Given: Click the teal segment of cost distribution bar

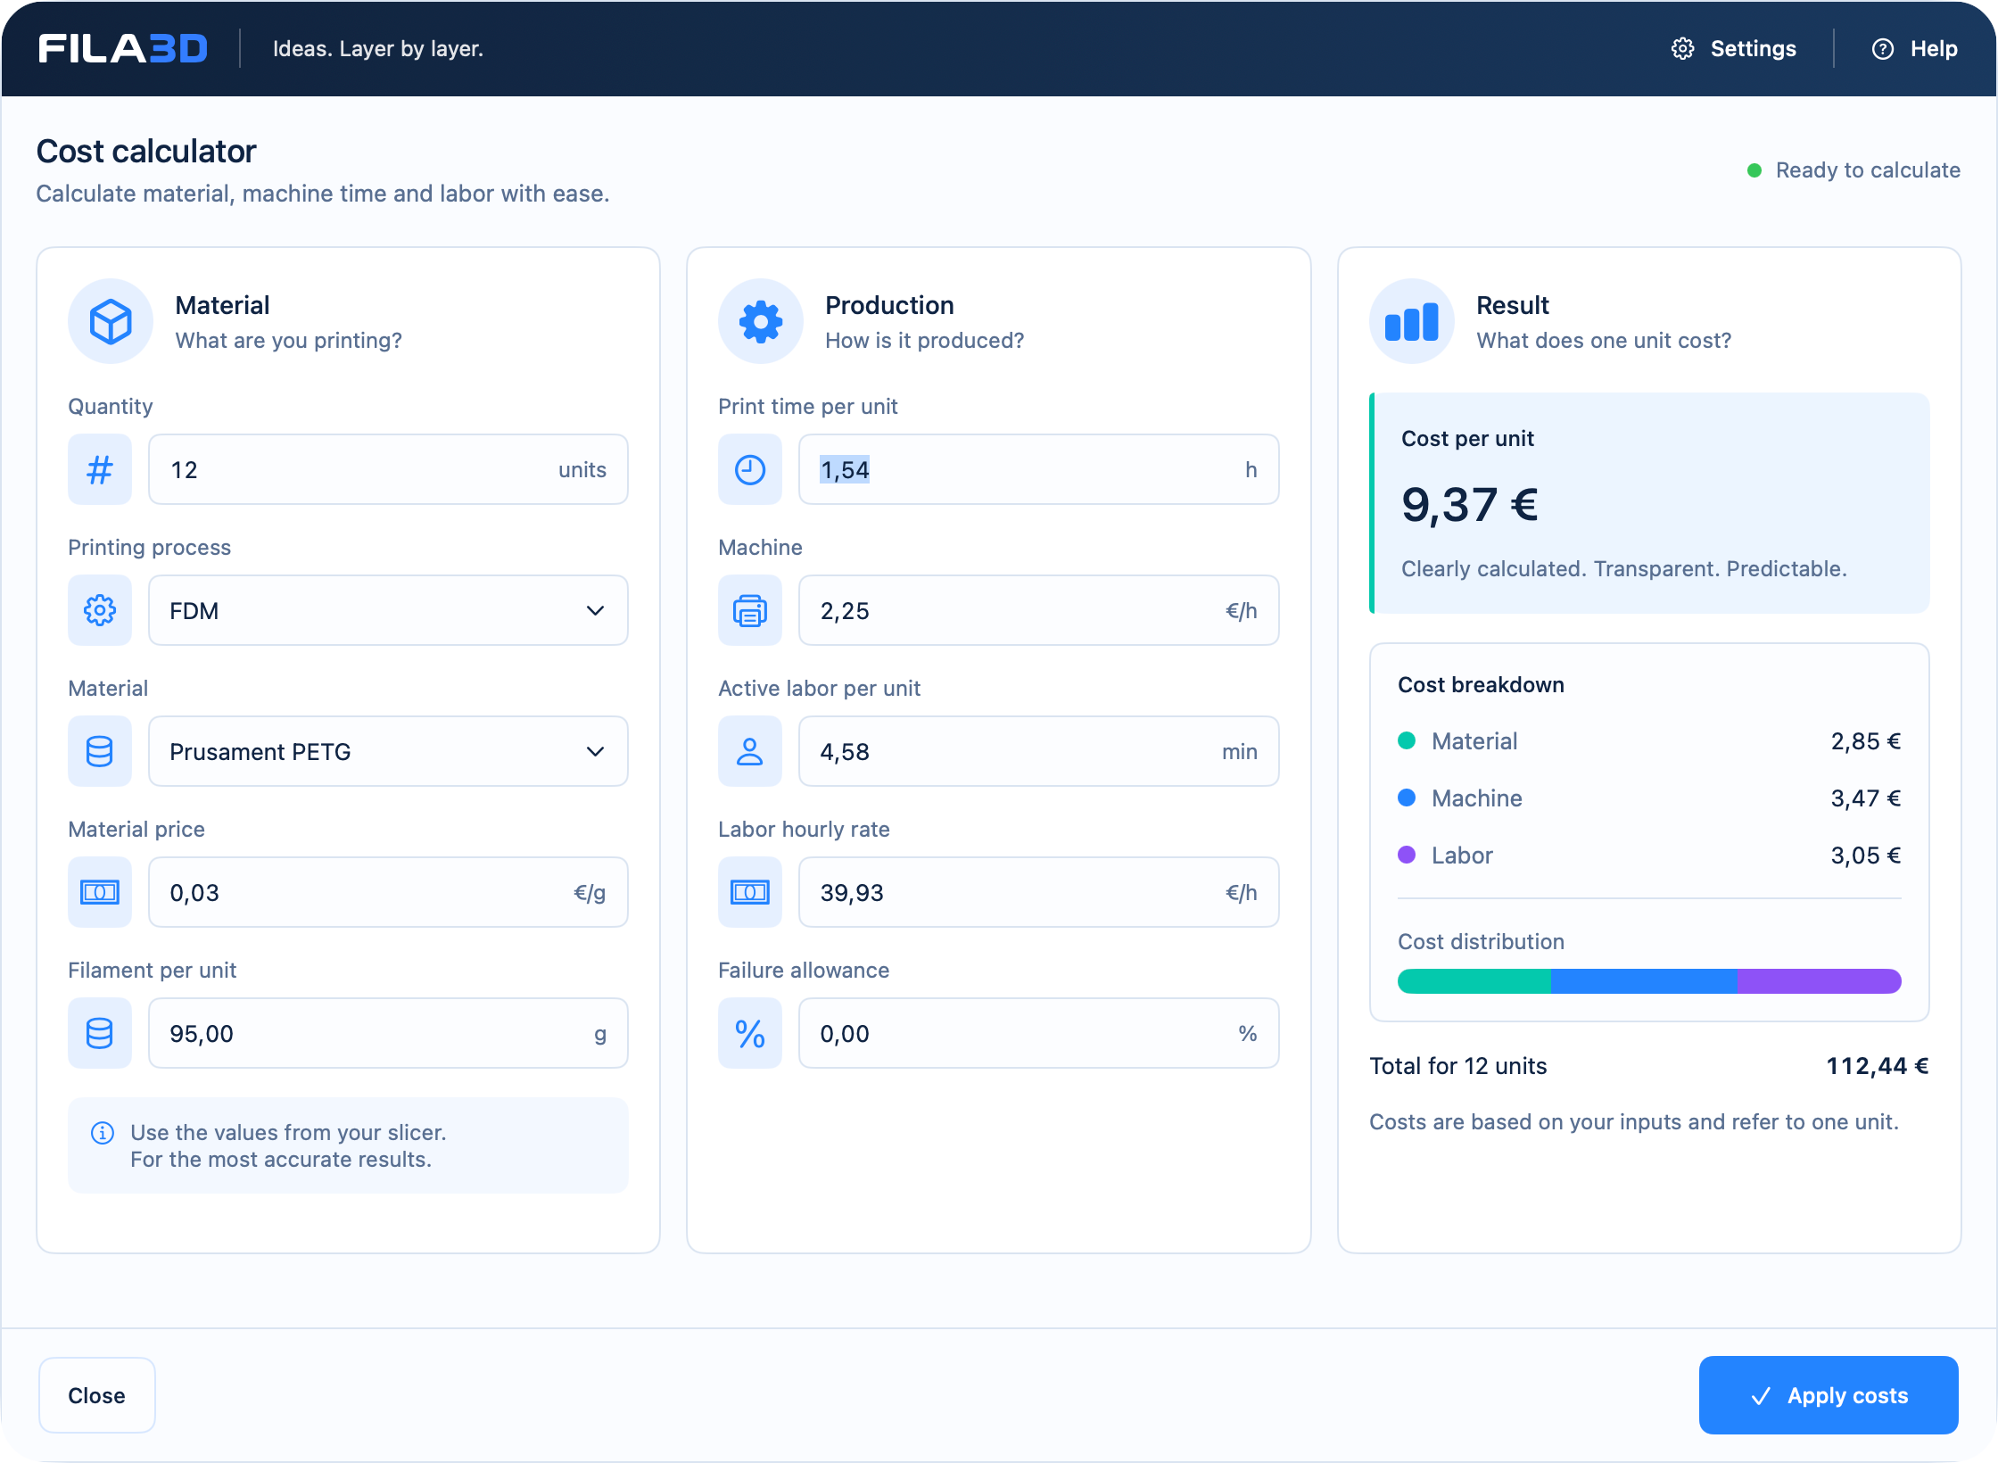Looking at the screenshot, I should point(1474,981).
